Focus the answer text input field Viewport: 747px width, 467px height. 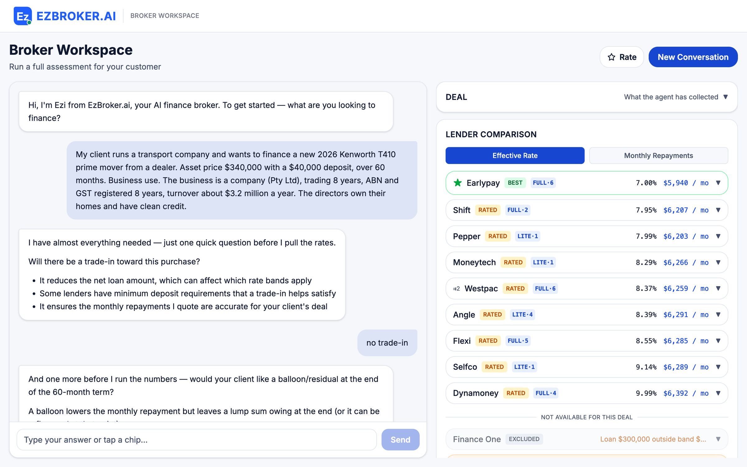197,440
